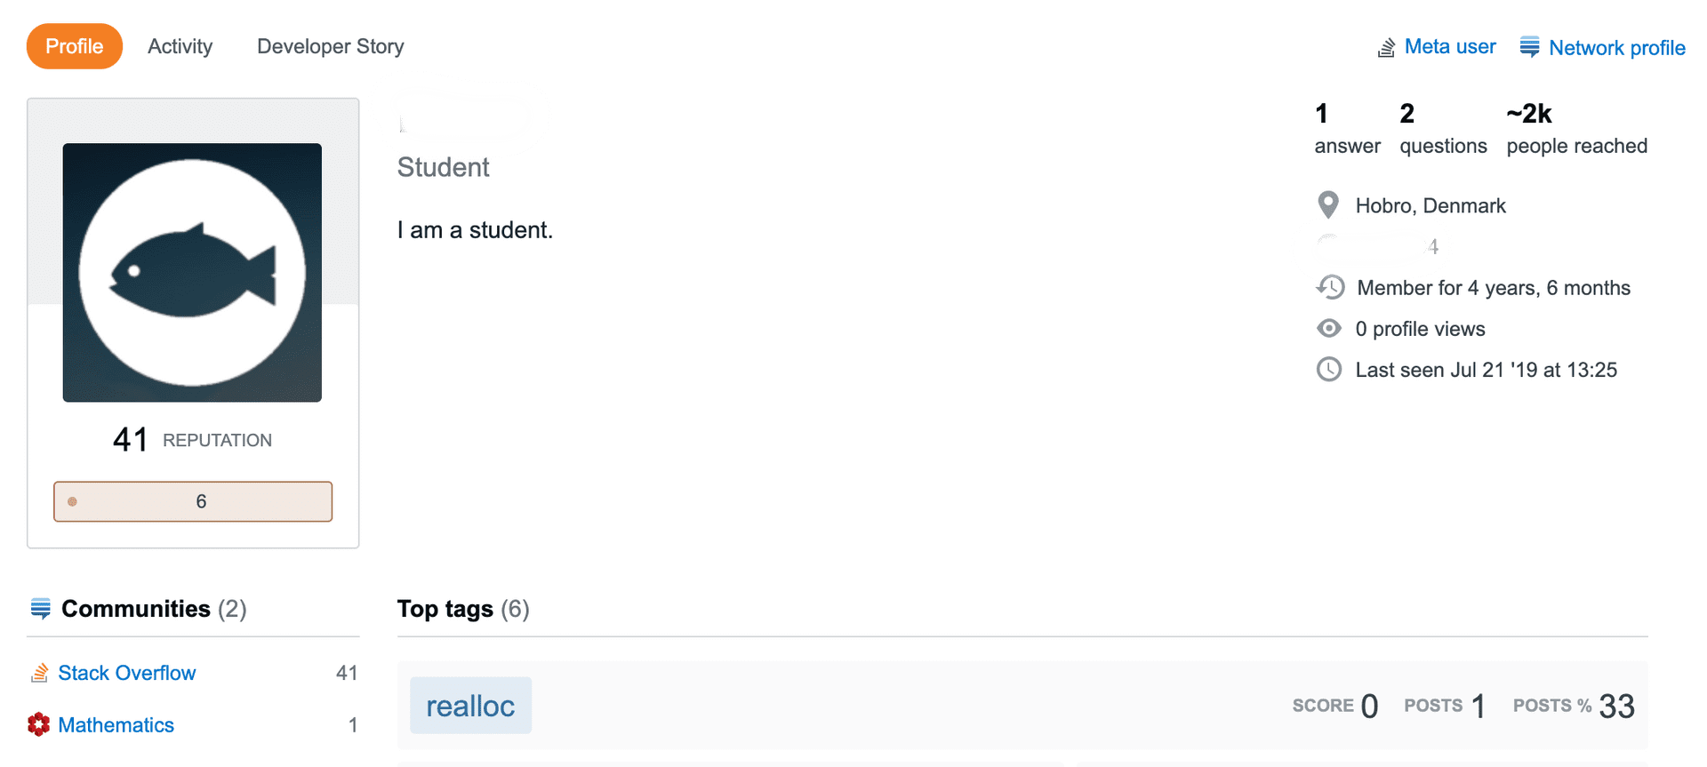Open the Network profile link
The width and height of the screenshot is (1707, 767).
click(x=1617, y=48)
